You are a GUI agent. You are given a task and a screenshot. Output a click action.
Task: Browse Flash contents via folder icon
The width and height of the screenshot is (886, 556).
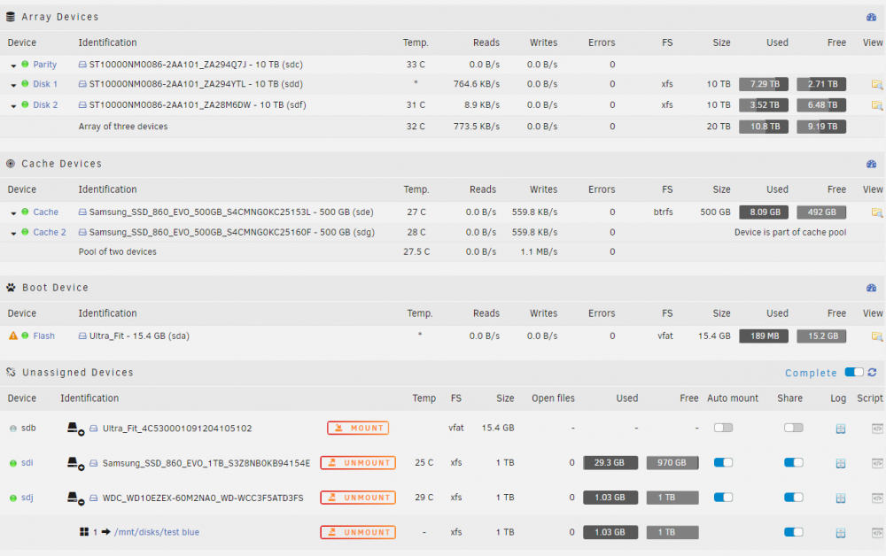click(876, 336)
